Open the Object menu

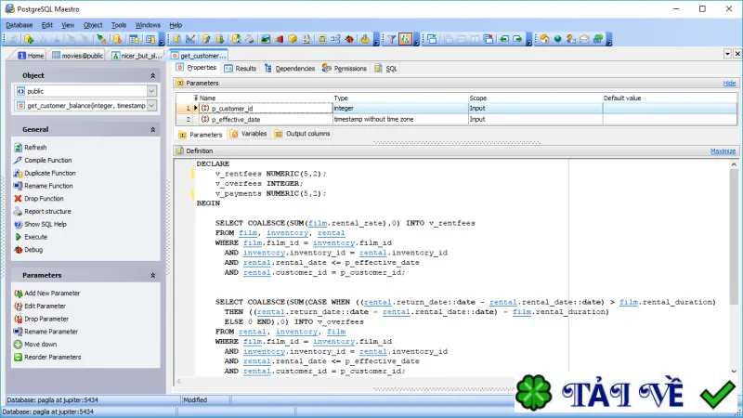(x=93, y=25)
